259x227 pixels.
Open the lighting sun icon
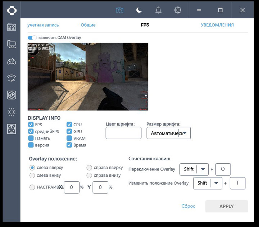12,112
